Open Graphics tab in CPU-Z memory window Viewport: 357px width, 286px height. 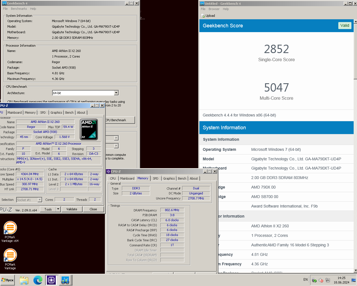tap(169, 178)
